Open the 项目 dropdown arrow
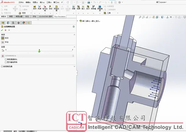Image resolution: width=186 pixels, height=132 pixels. pyautogui.click(x=31, y=13)
